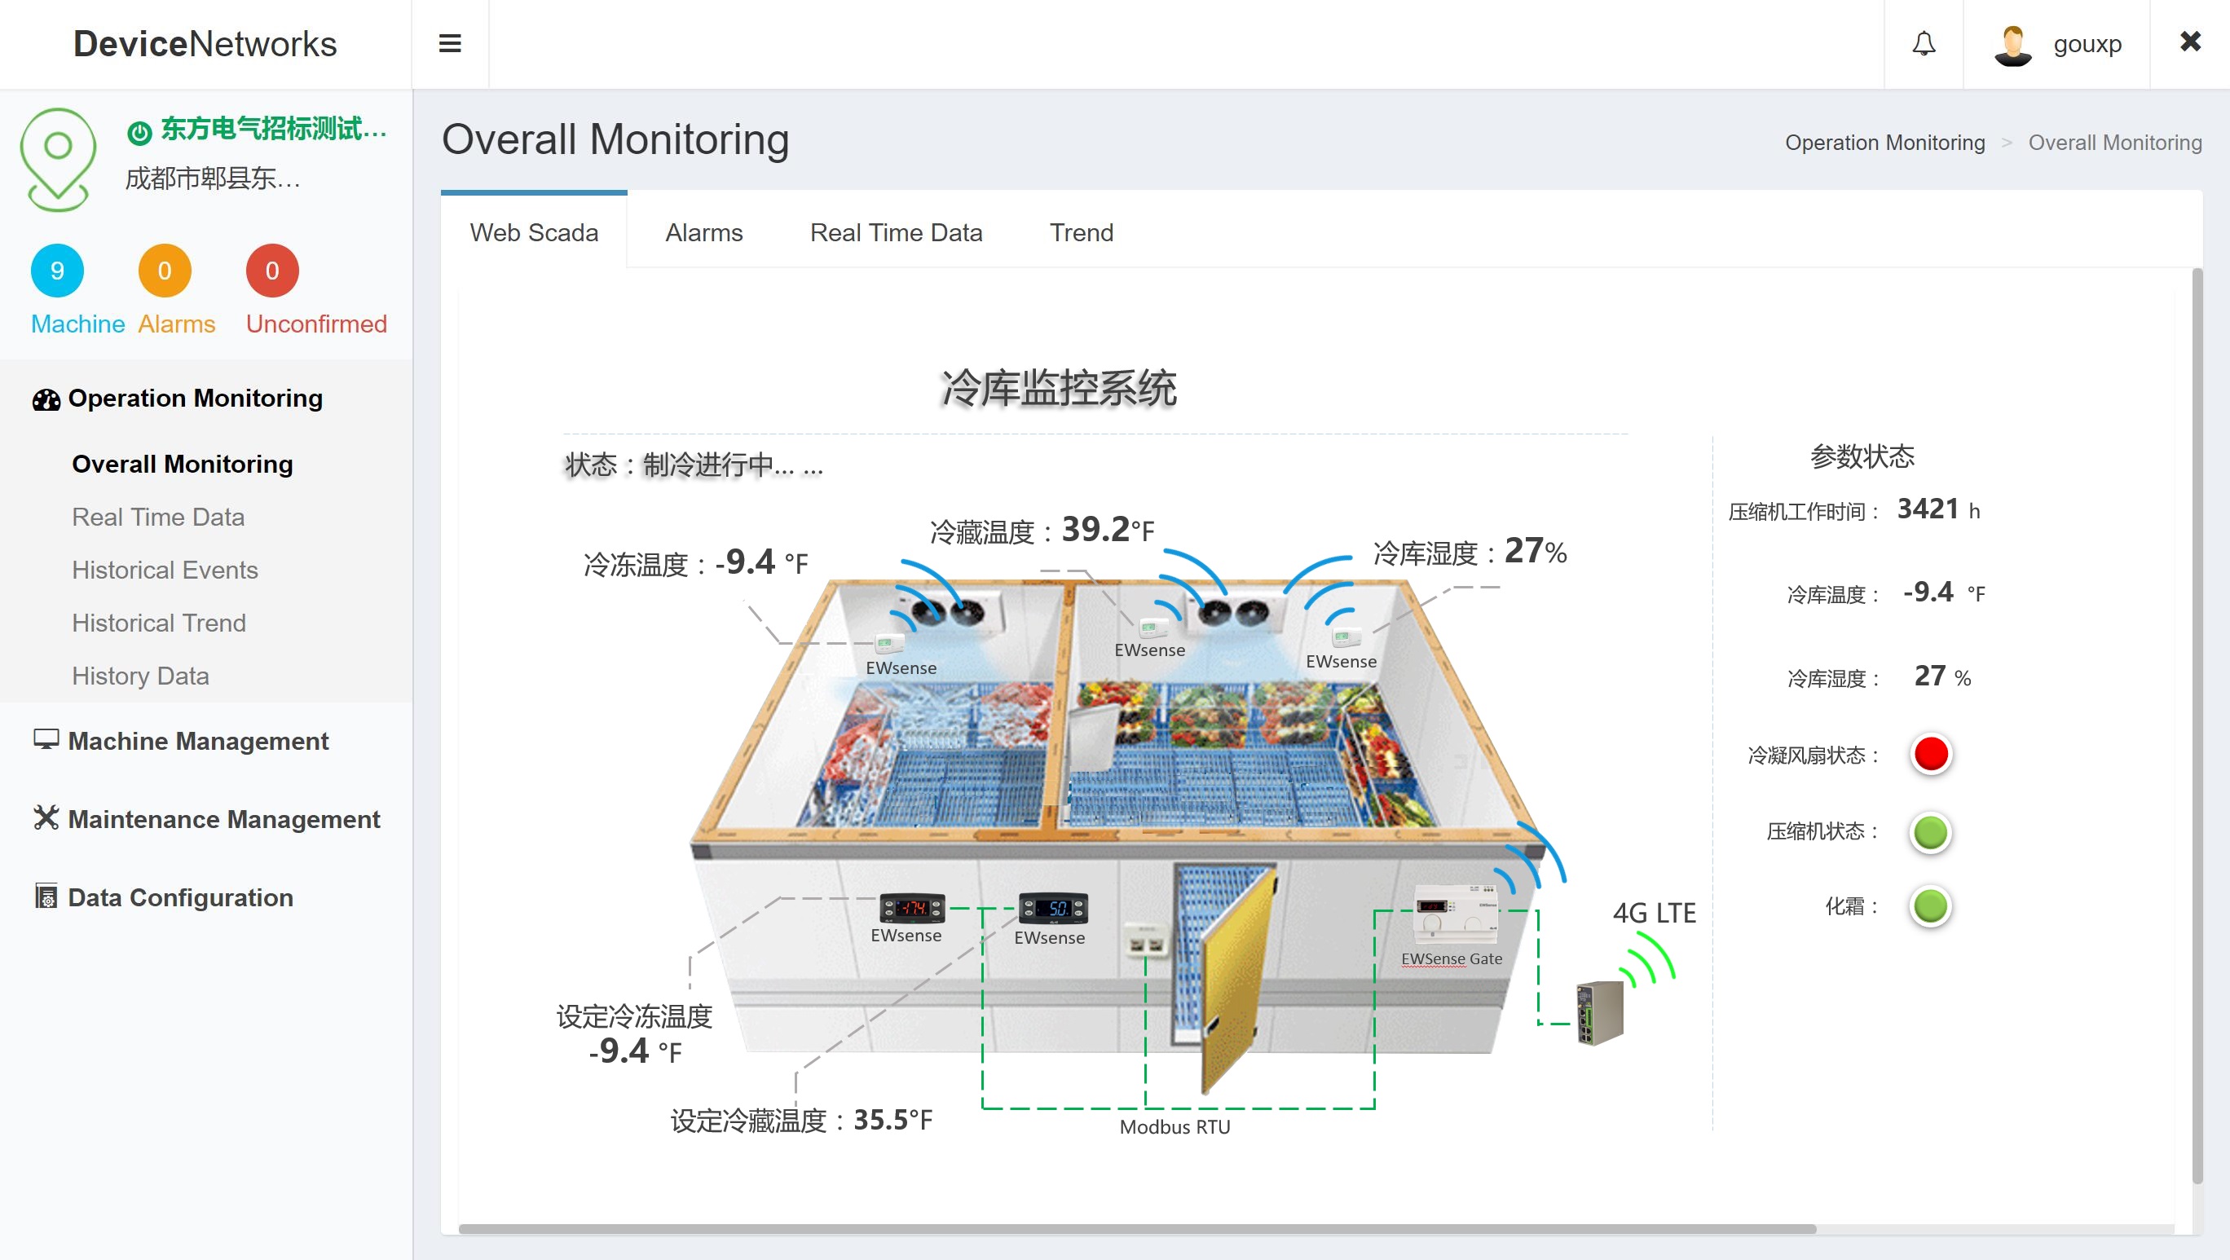Viewport: 2230px width, 1260px height.
Task: Open Historical Events in the sidebar
Action: tap(165, 570)
